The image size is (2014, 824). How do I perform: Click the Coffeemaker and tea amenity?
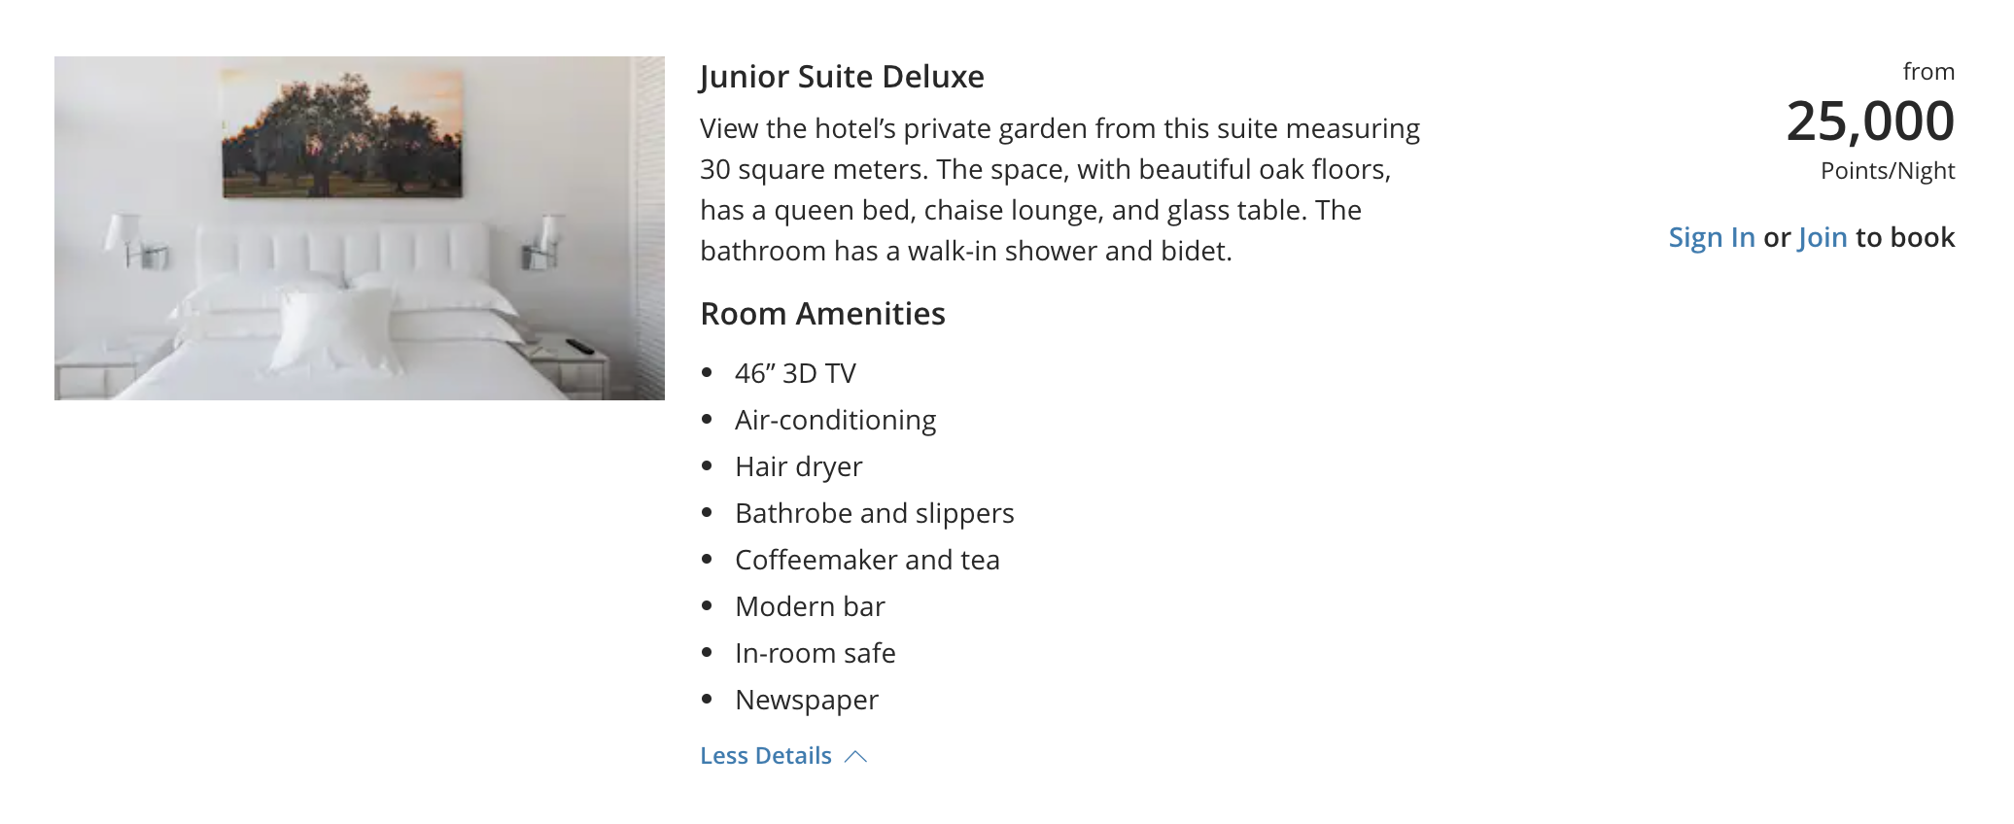pyautogui.click(x=867, y=560)
